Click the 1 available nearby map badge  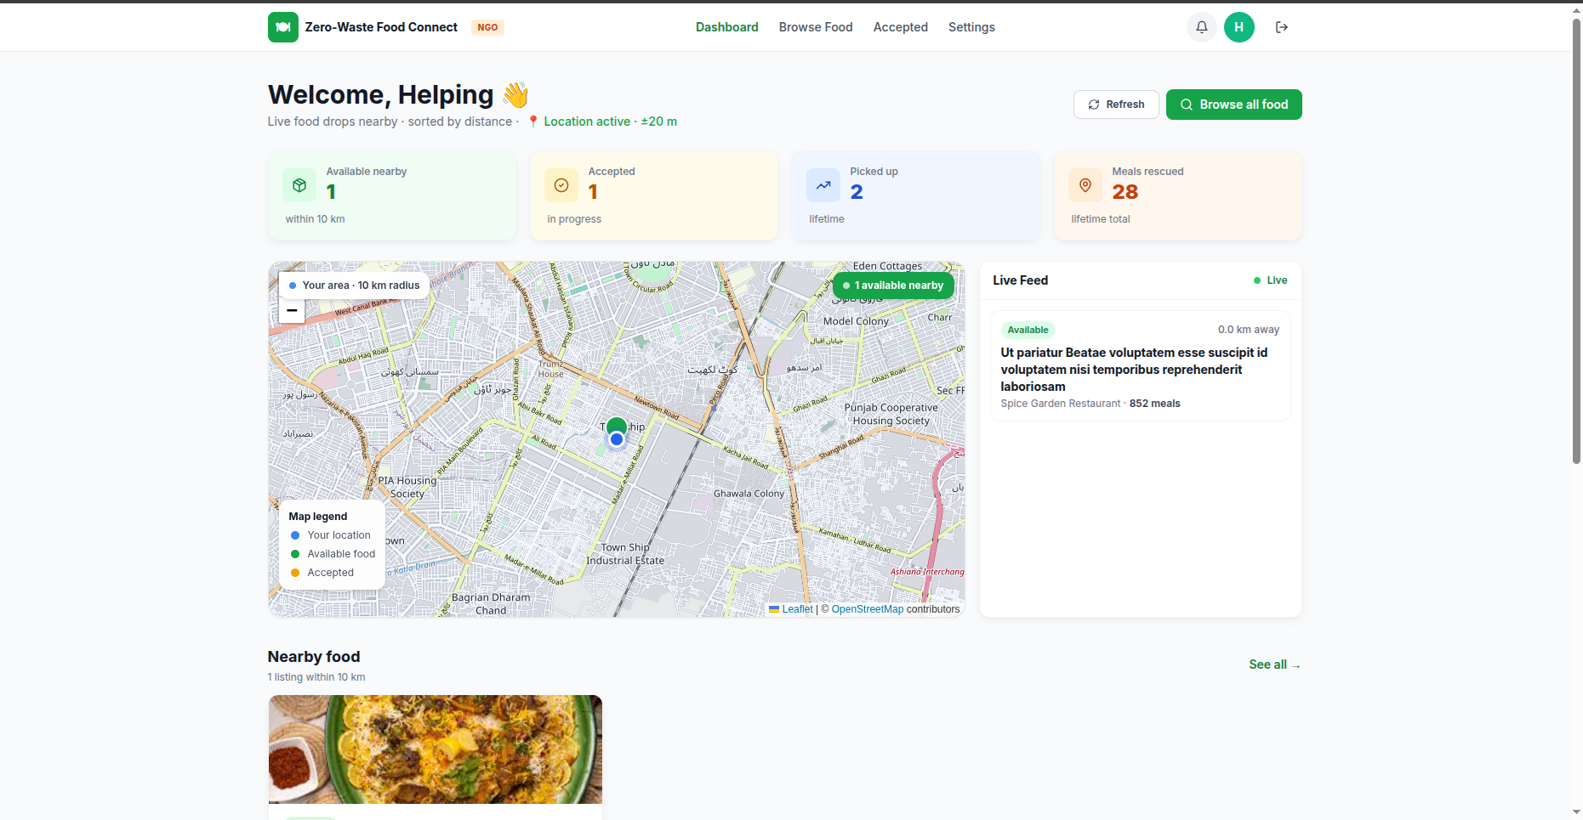pyautogui.click(x=893, y=286)
